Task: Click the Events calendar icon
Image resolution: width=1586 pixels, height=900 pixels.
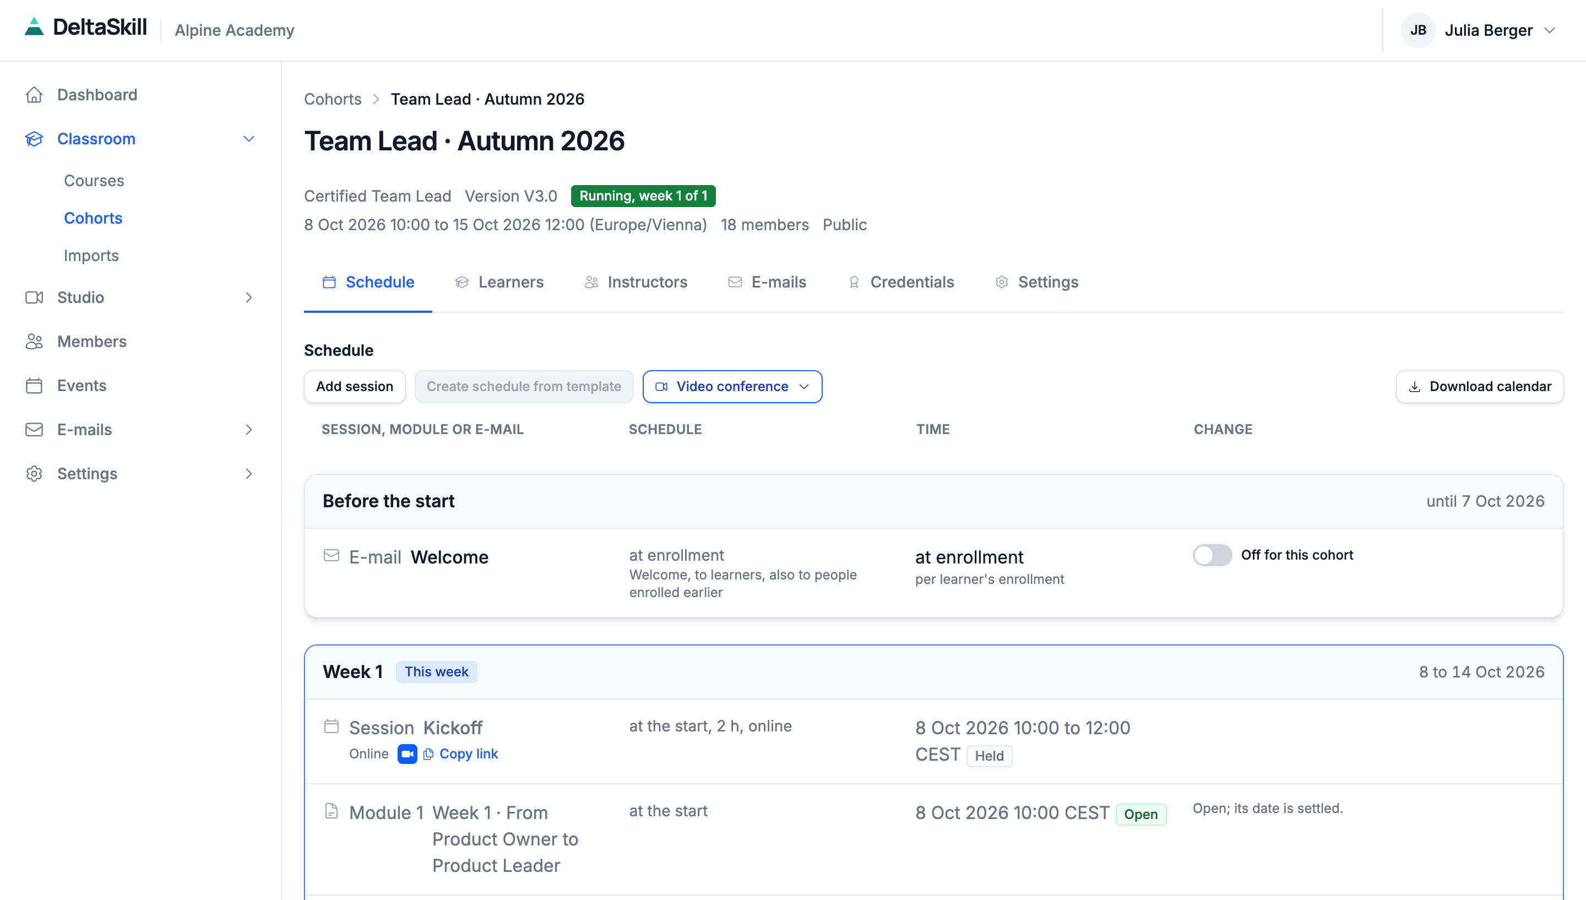Action: click(x=34, y=386)
